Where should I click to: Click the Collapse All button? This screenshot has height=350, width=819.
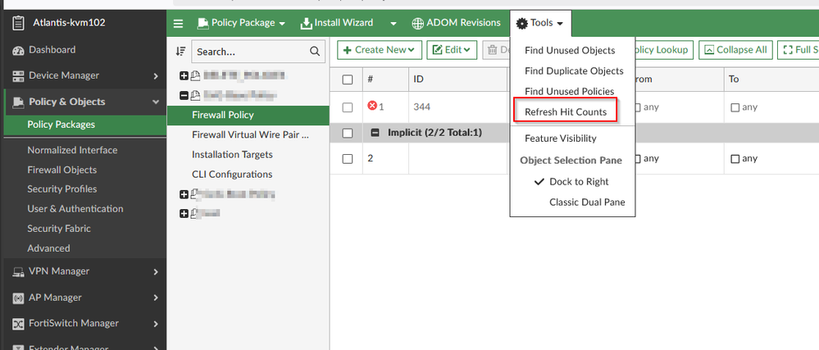736,50
